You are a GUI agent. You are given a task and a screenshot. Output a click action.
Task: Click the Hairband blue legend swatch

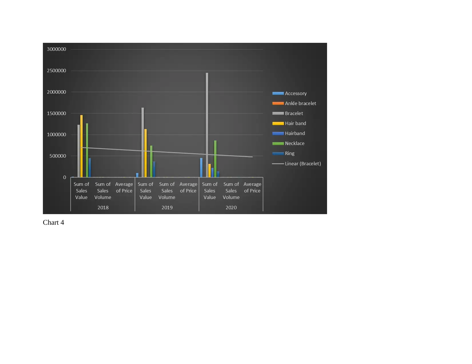[x=278, y=133]
